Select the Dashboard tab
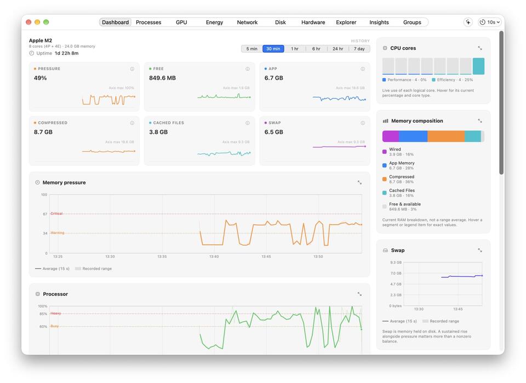 [x=115, y=22]
